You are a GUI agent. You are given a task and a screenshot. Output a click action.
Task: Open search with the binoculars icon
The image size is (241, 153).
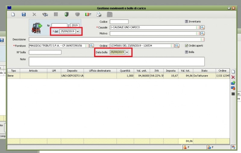[45, 14]
